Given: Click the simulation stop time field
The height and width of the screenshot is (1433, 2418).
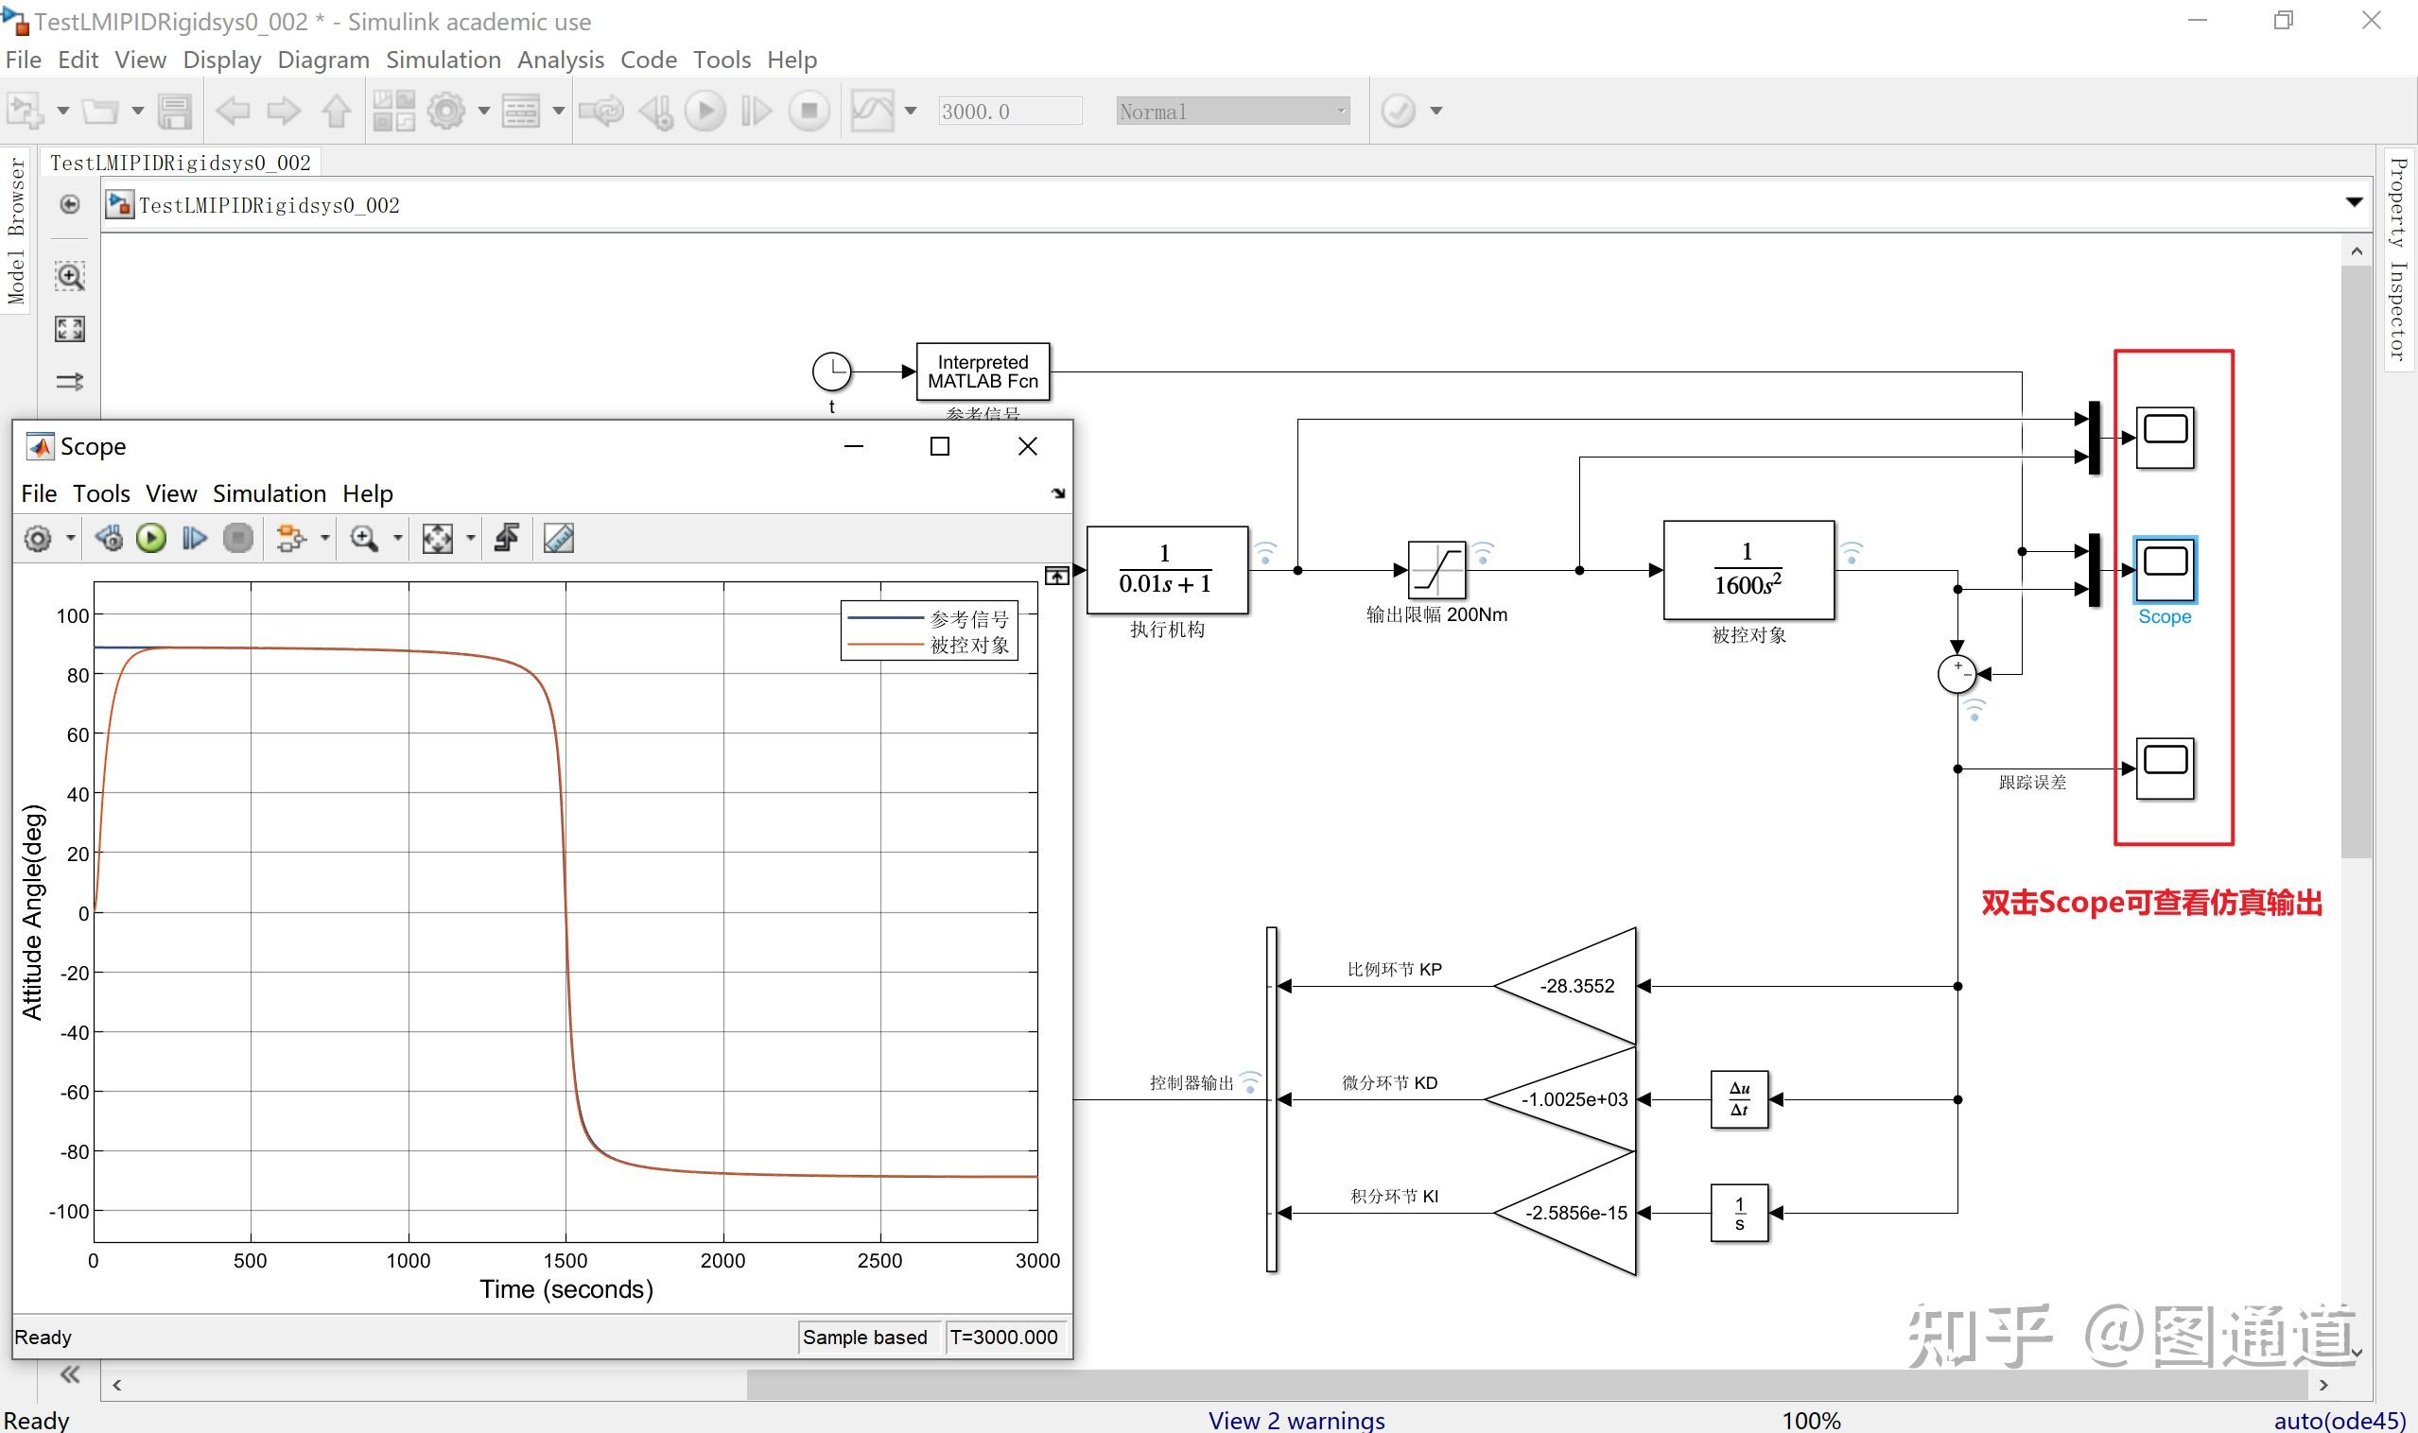Looking at the screenshot, I should coord(1010,111).
